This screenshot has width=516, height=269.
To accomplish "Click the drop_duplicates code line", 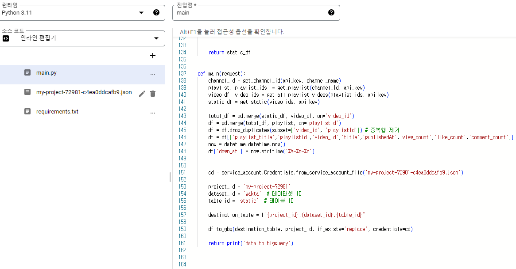I will pyautogui.click(x=304, y=130).
